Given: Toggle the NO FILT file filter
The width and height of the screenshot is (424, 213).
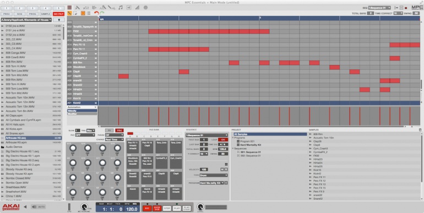Looking at the screenshot, I should [59, 14].
